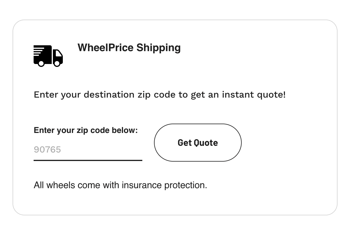The width and height of the screenshot is (346, 225).
Task: Select the field showing 90765 placeholder
Action: (x=88, y=150)
